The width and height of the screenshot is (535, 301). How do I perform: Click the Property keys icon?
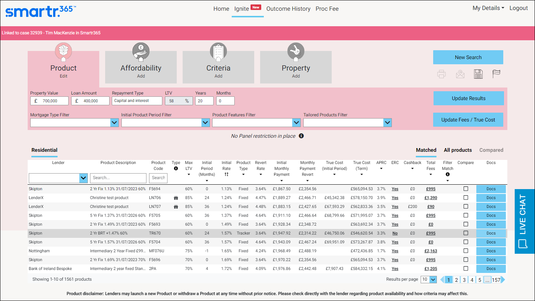(x=296, y=52)
